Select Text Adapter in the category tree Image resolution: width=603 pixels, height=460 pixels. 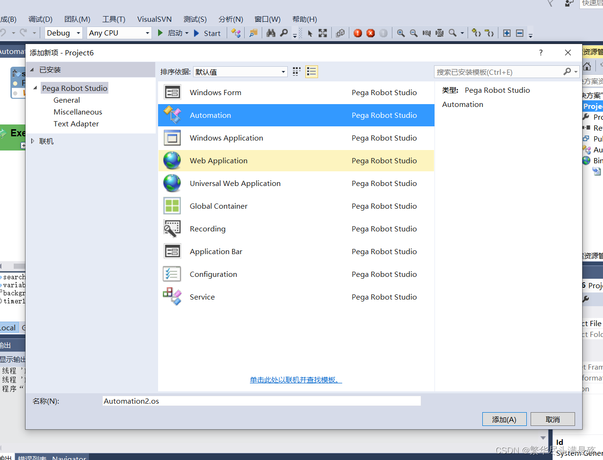point(76,124)
